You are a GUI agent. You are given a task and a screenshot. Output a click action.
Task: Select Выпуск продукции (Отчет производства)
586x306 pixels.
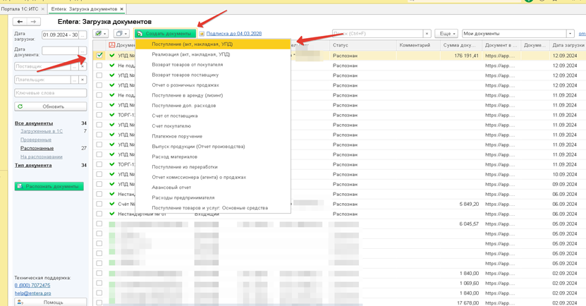[x=213, y=147]
